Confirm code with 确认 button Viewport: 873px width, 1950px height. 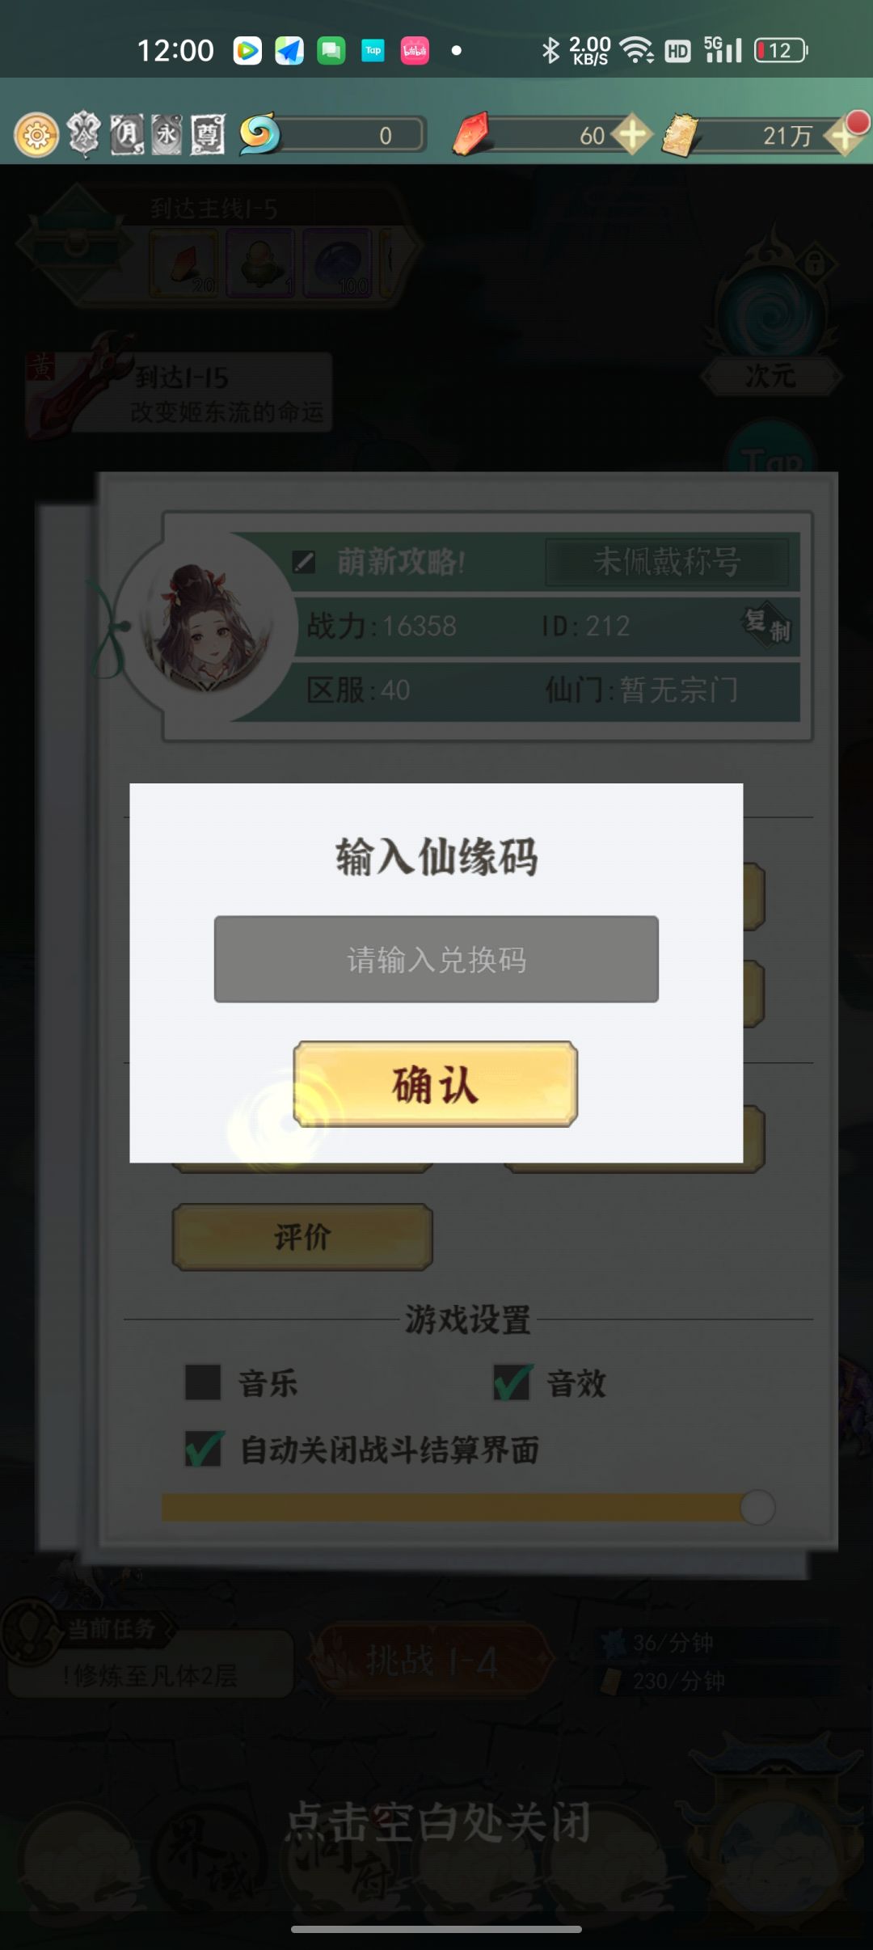(x=435, y=1083)
